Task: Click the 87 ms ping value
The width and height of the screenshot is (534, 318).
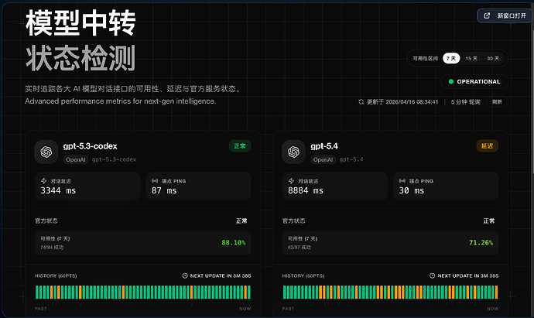Action: 164,190
